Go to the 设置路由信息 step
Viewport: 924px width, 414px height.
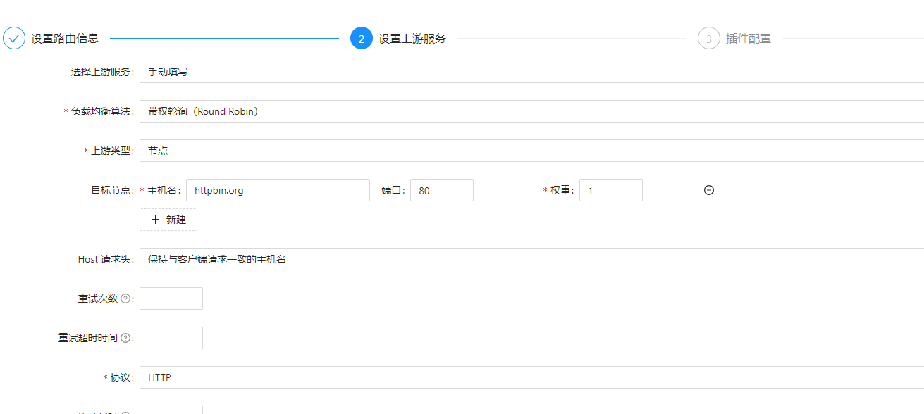pos(65,38)
